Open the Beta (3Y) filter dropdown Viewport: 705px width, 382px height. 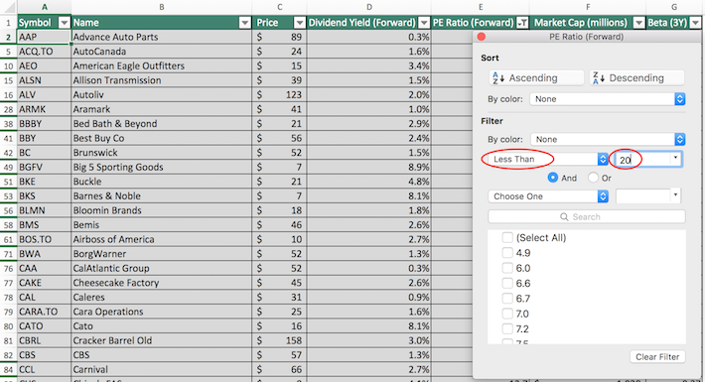click(x=695, y=23)
